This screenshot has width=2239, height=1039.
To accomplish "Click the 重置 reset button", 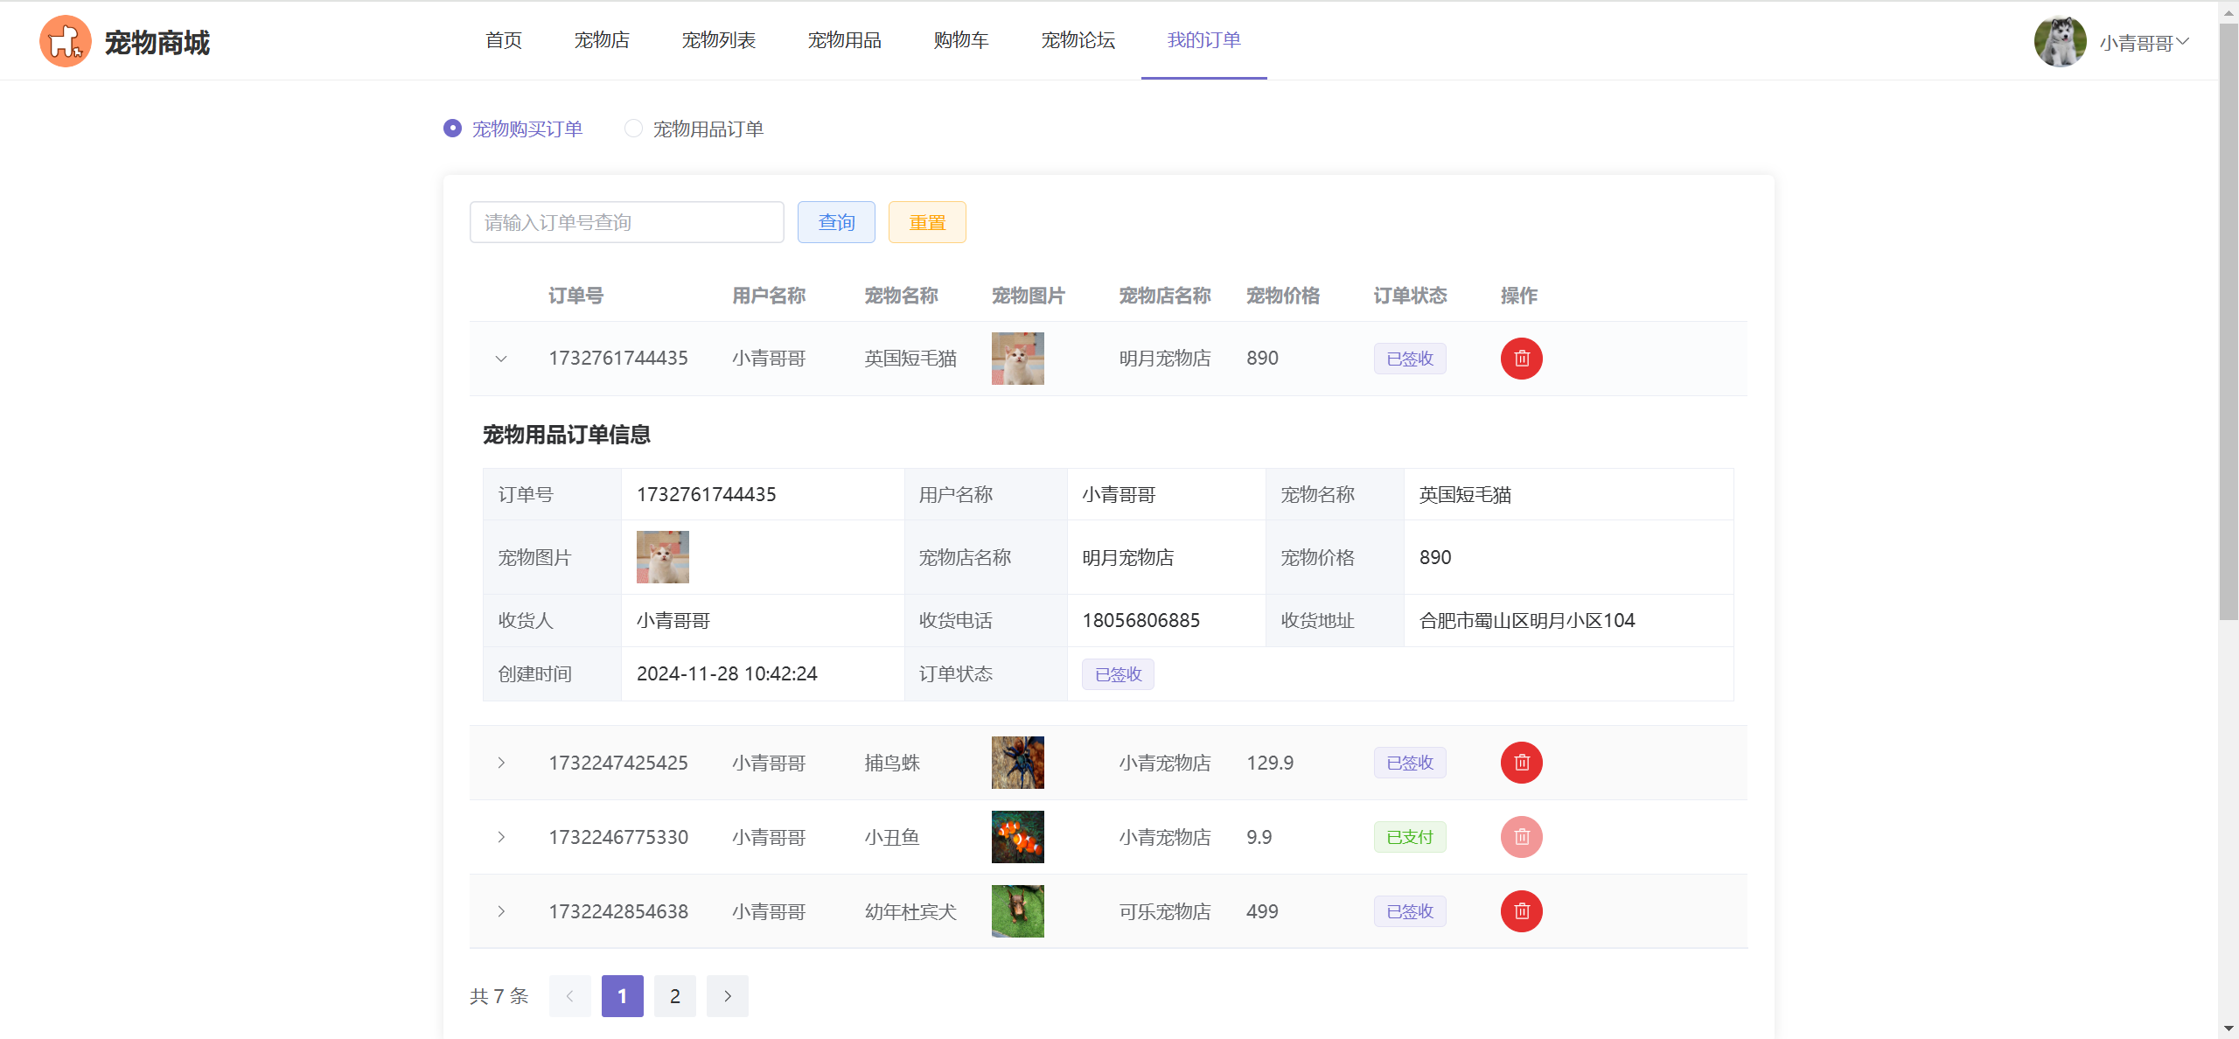I will pyautogui.click(x=927, y=222).
